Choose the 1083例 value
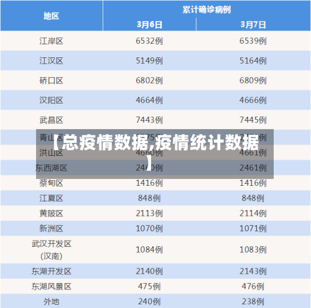 (253, 249)
